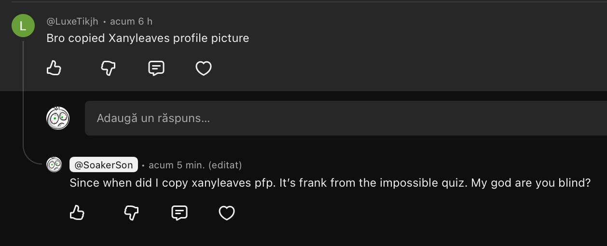Image resolution: width=607 pixels, height=246 pixels.
Task: Click the 'acum 6 h' timestamp
Action: [x=131, y=21]
